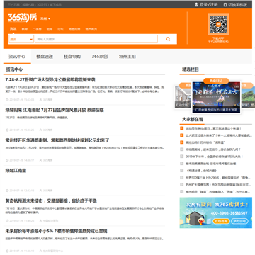This screenshot has width=255, height=255.
Task: Click the grey rank 7 badge beside 《档遇秘境》
Action: pos(181,170)
